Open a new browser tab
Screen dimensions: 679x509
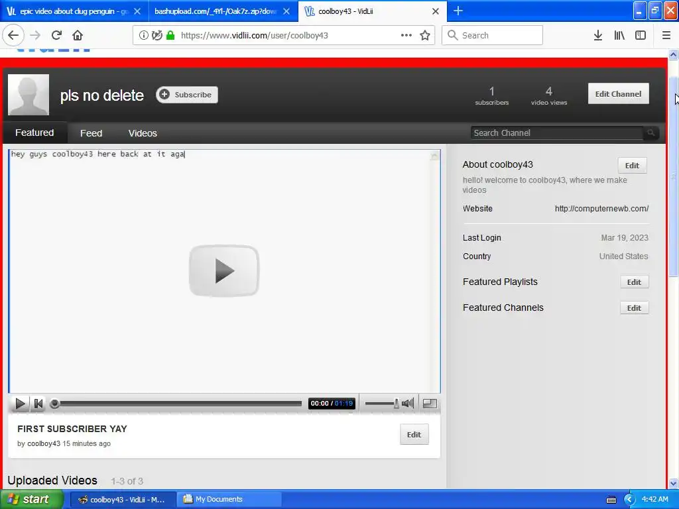(x=458, y=11)
